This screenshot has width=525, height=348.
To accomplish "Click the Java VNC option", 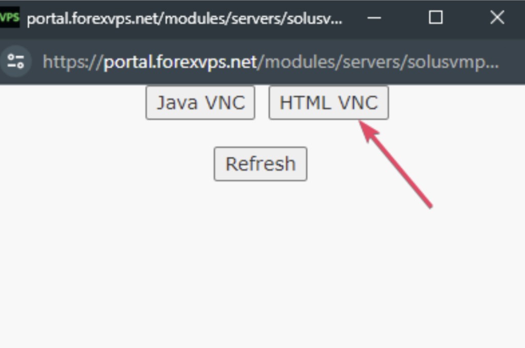I will [200, 102].
